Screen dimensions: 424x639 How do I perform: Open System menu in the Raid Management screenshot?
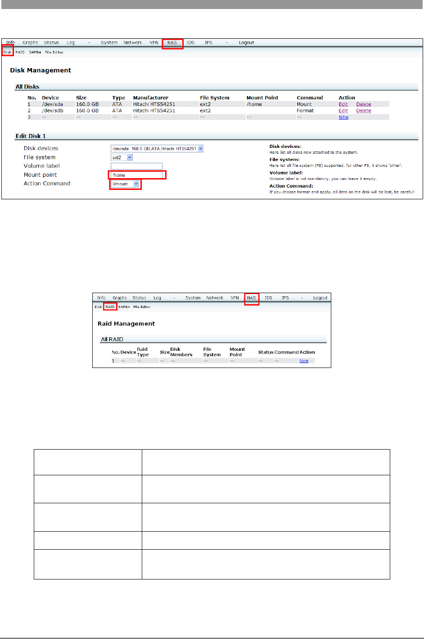pos(193,298)
